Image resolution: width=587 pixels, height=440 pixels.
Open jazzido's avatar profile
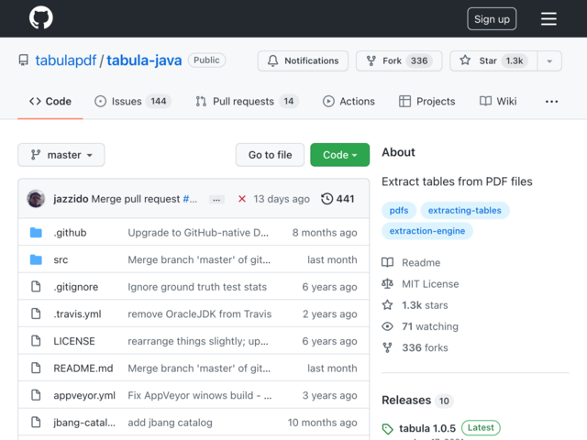[x=36, y=199]
